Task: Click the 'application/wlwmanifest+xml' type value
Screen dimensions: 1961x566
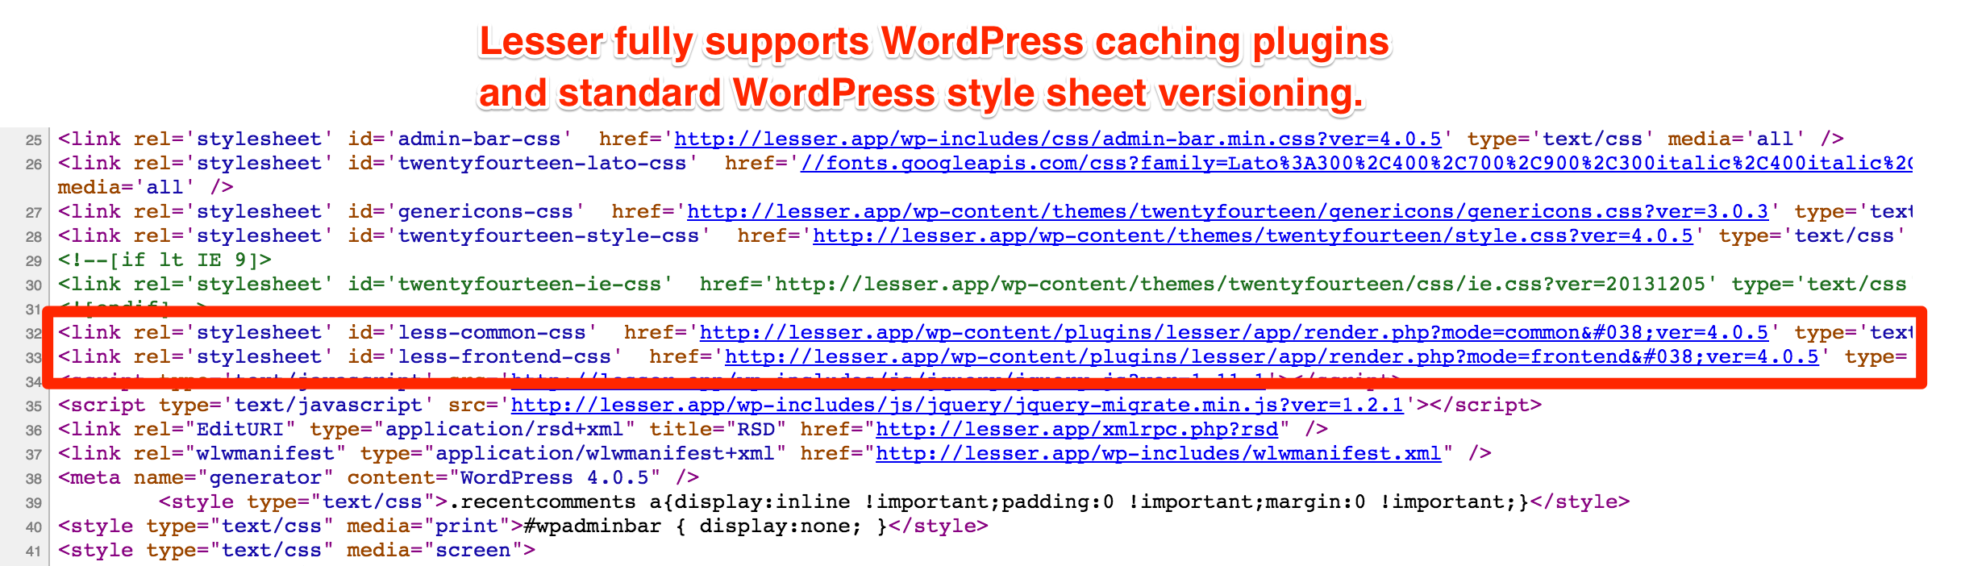Action: 605,454
